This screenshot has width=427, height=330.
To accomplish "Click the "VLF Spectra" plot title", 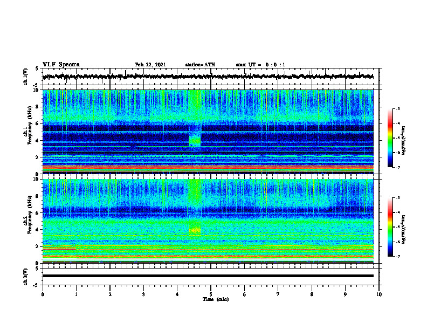I will 61,65.
